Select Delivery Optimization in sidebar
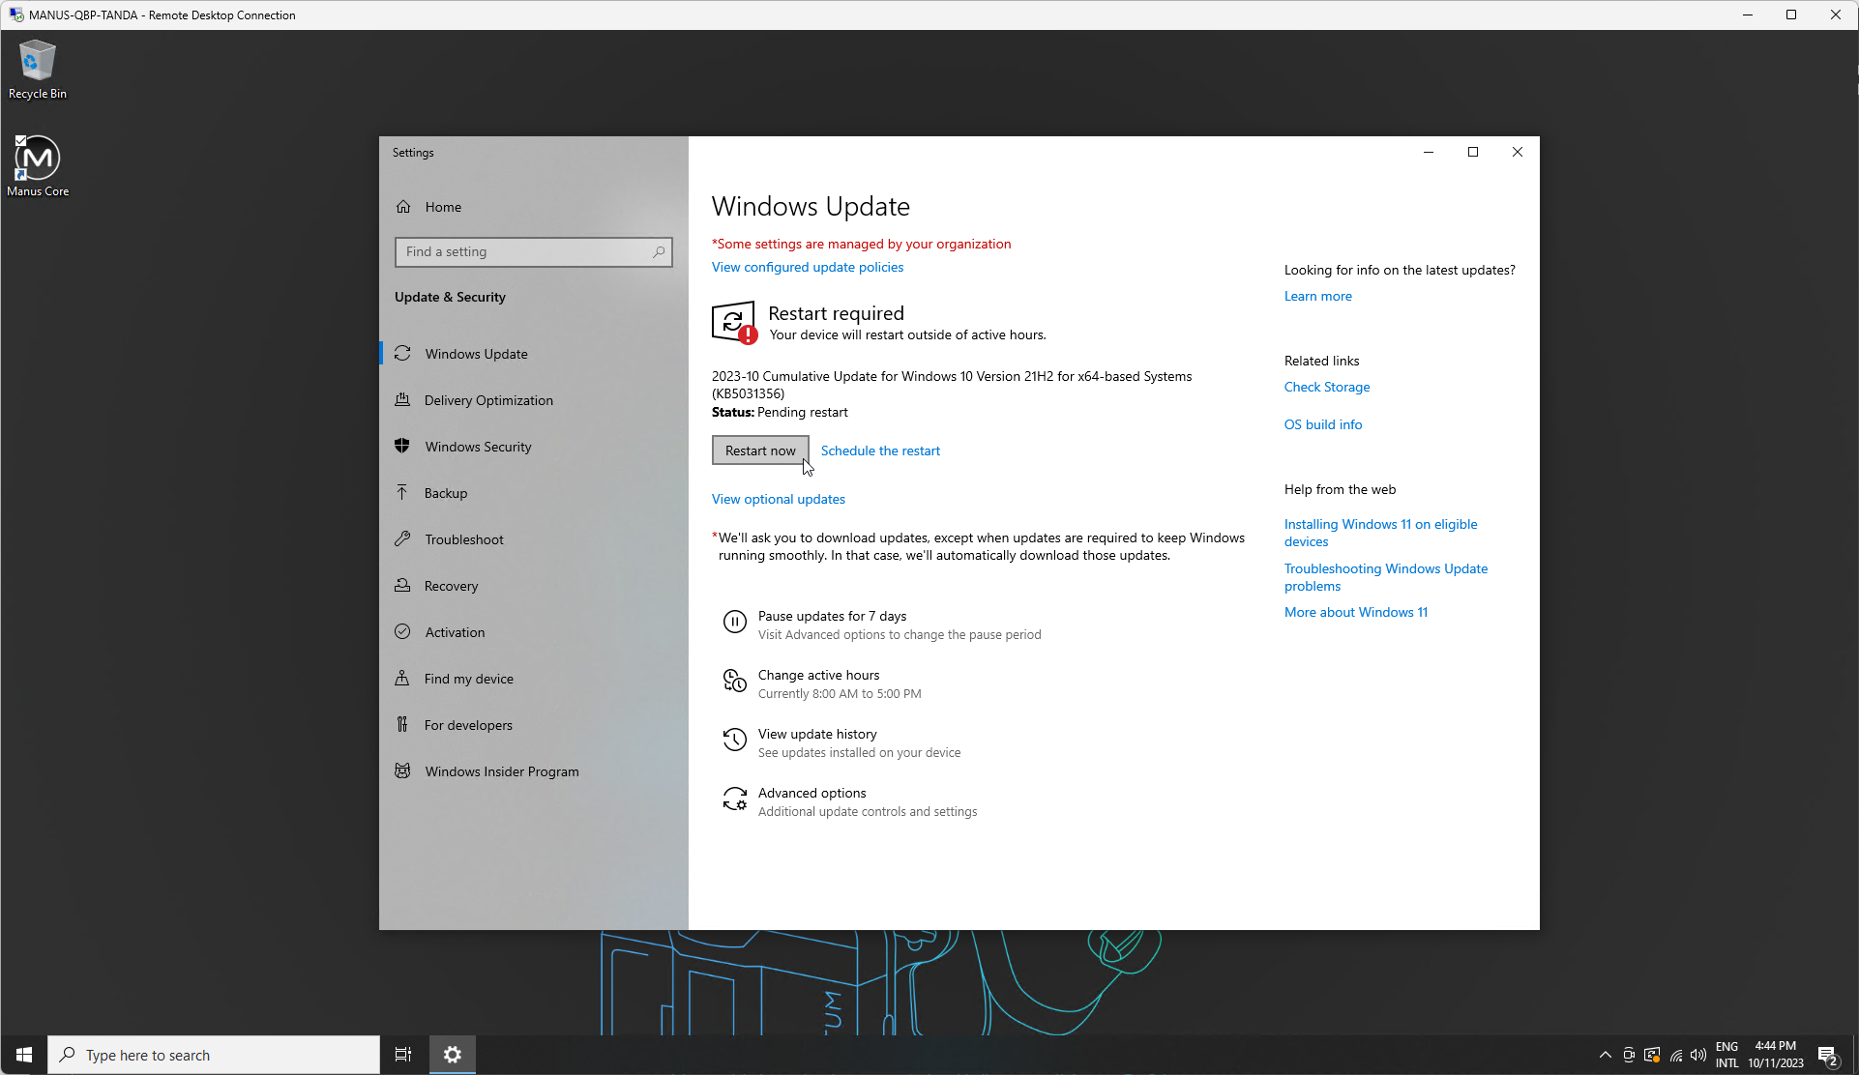 coord(488,400)
